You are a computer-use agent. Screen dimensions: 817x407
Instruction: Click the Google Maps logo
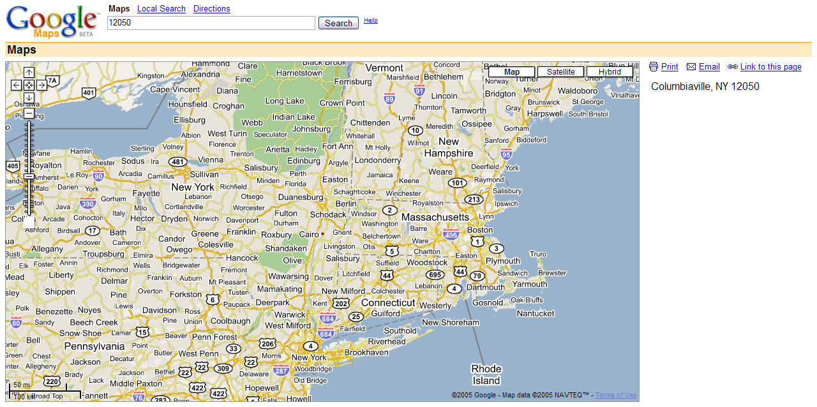pyautogui.click(x=52, y=22)
